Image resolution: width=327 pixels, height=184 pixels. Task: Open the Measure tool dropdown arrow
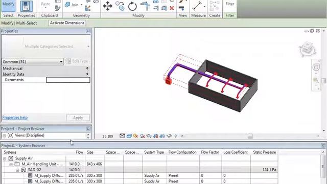(204, 6)
